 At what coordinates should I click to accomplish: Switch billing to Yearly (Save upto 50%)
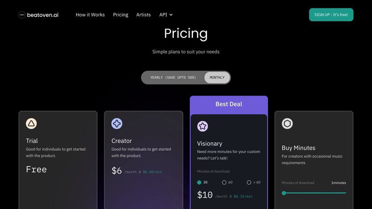(173, 78)
